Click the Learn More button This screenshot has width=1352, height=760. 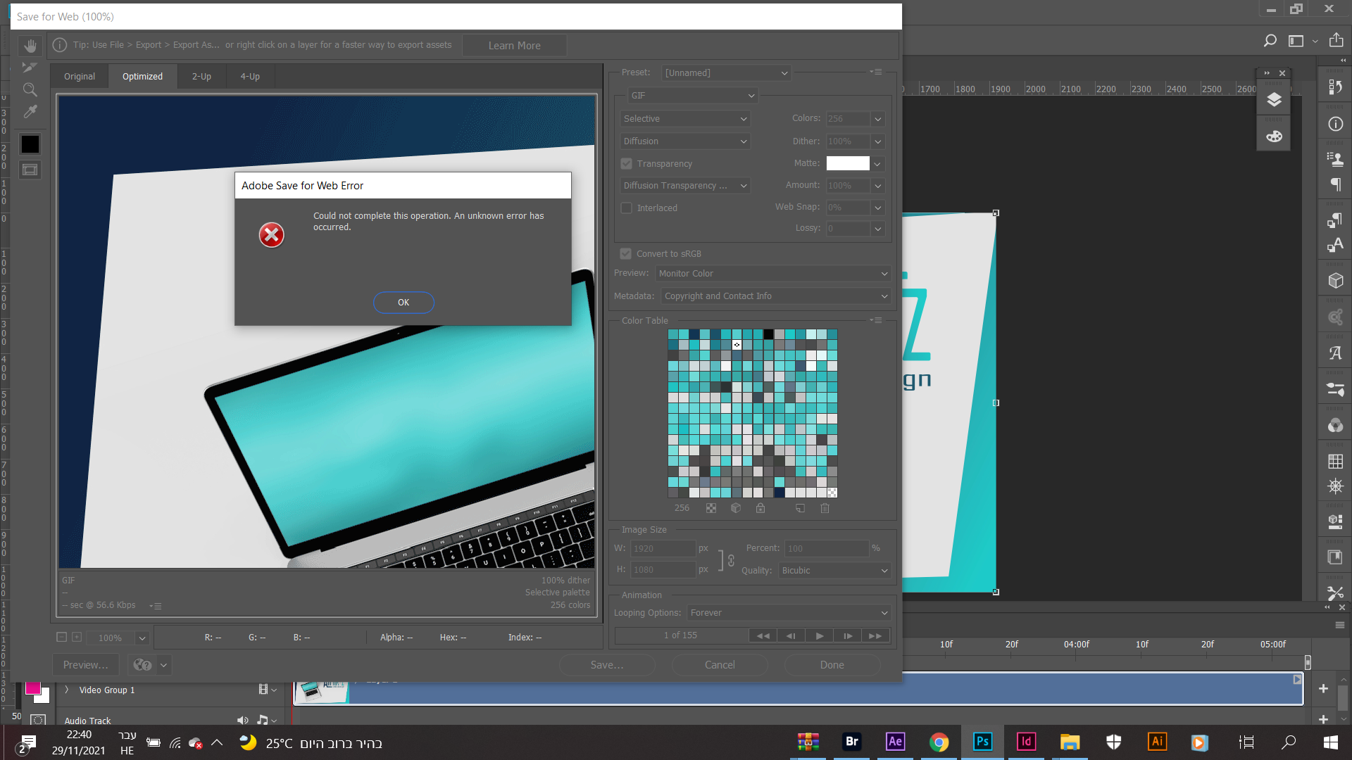[514, 46]
